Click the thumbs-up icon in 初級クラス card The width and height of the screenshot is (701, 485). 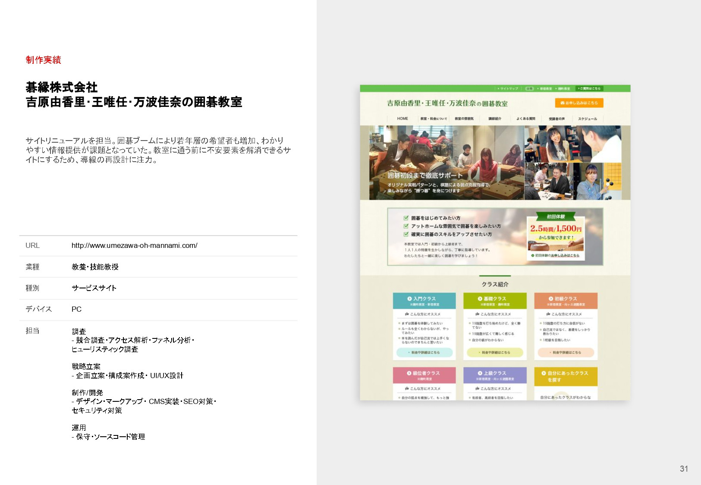click(548, 314)
